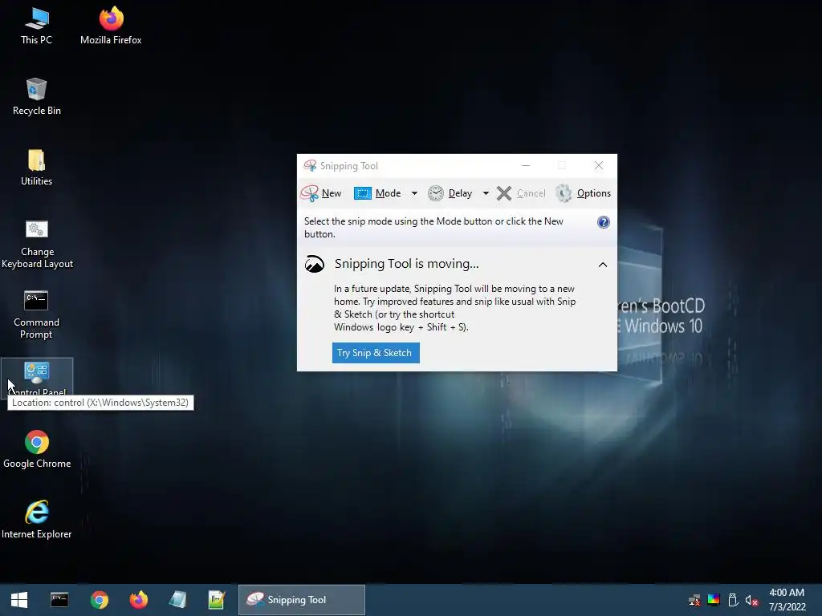Open Chrome from the taskbar
This screenshot has height=616, width=822.
99,600
